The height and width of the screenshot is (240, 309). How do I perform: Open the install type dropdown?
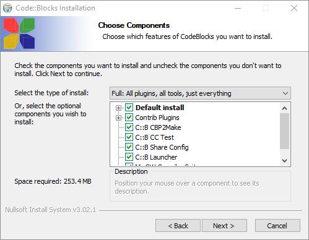(200, 93)
